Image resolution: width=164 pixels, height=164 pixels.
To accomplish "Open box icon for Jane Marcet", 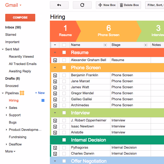I will (x=55, y=81).
